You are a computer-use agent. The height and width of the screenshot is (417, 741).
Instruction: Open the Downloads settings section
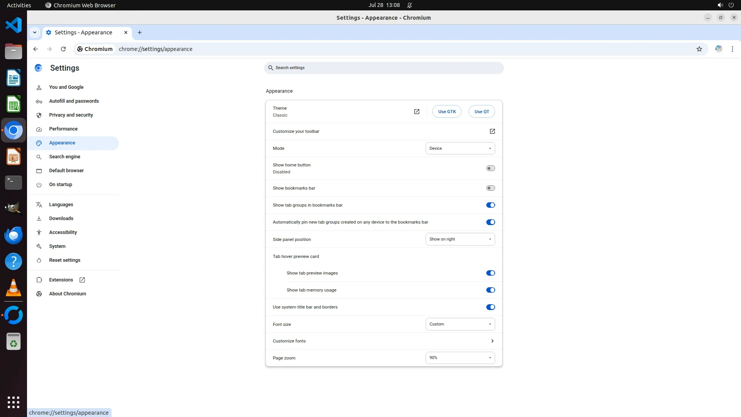click(61, 219)
